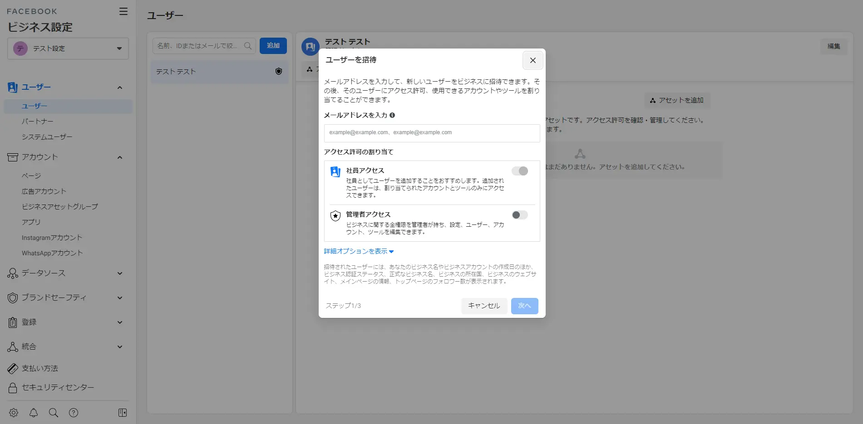Click the アカウント section box icon

(13, 157)
